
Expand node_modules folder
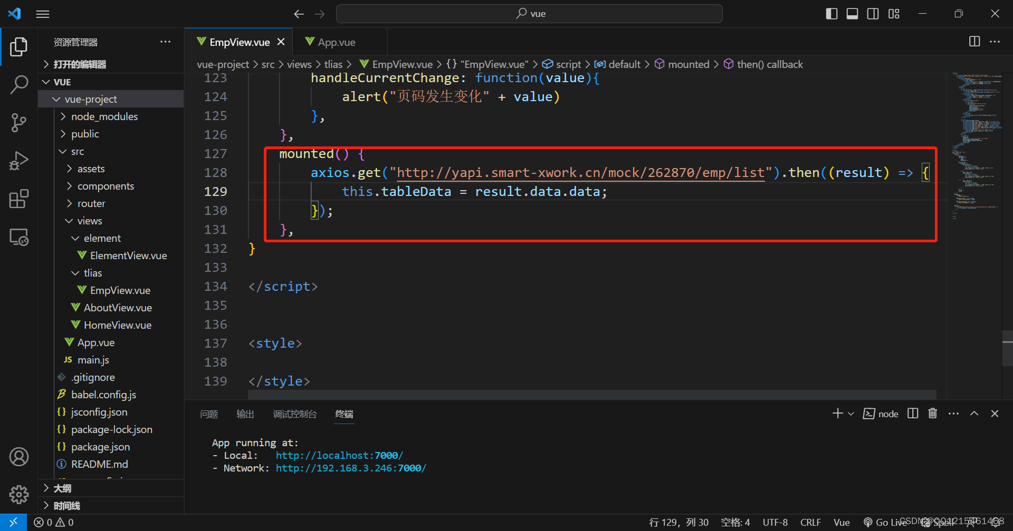point(111,116)
